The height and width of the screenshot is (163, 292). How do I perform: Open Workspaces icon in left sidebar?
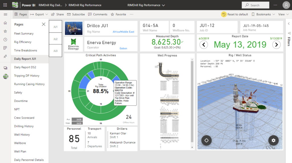click(5, 68)
